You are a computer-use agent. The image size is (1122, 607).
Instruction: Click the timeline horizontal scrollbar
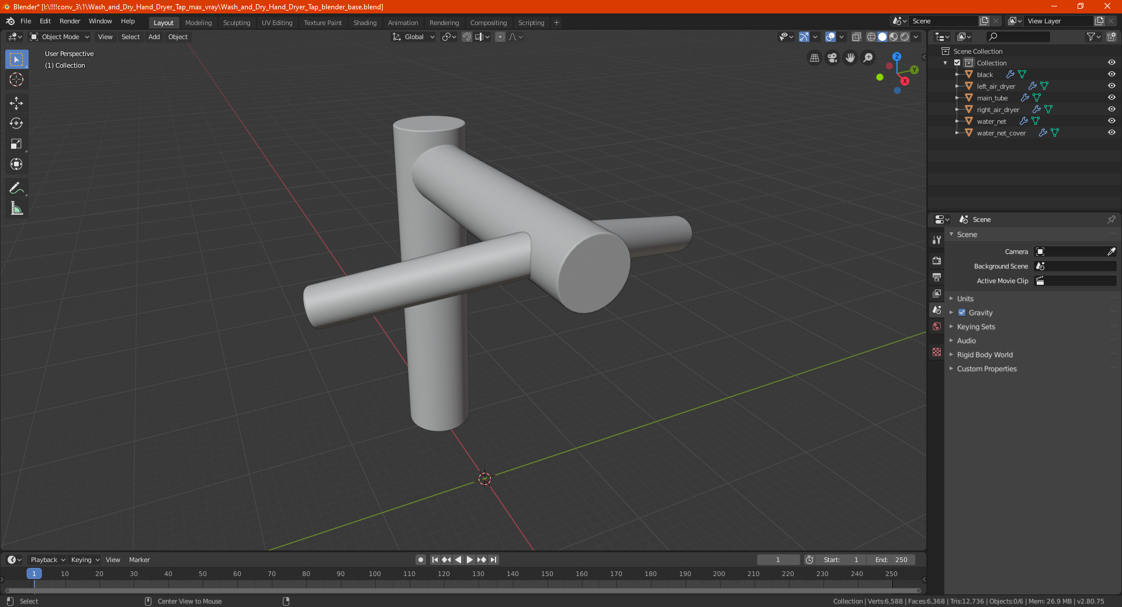(x=463, y=591)
